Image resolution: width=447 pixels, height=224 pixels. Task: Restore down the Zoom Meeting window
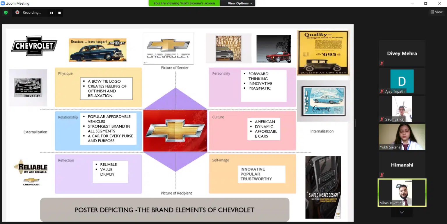pos(426,3)
